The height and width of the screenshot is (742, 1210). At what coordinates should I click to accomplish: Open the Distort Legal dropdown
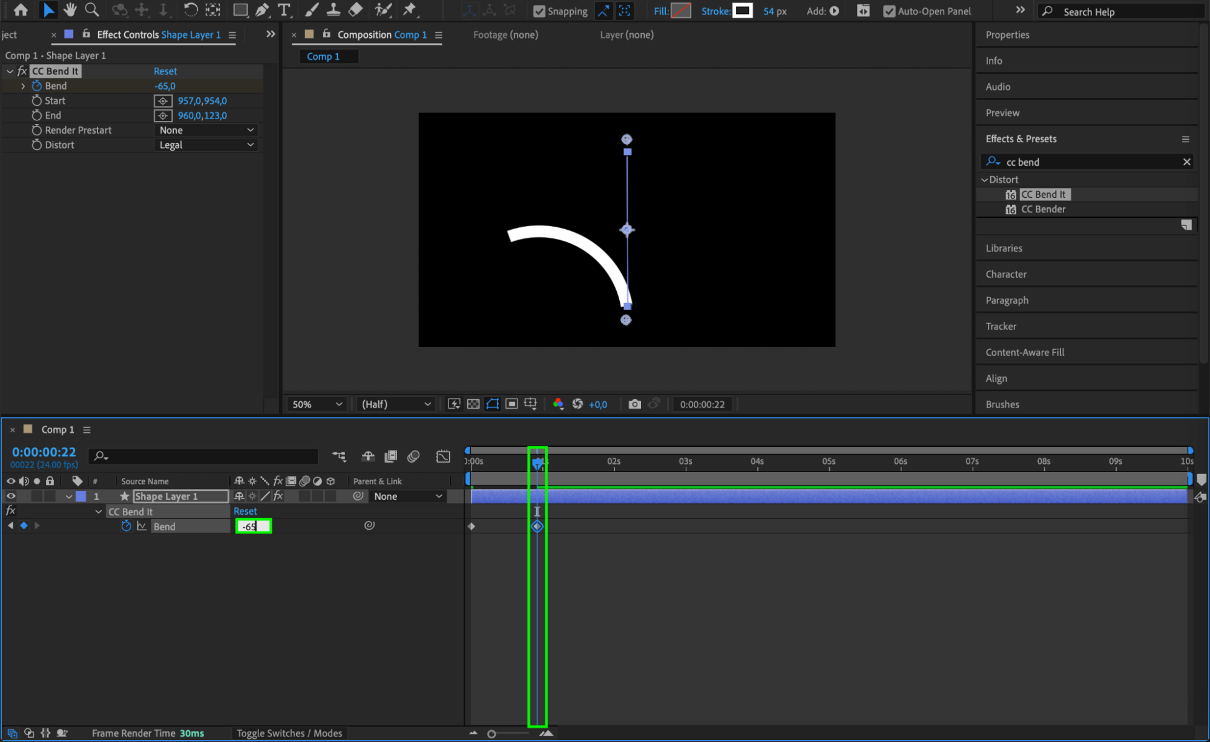pos(206,145)
